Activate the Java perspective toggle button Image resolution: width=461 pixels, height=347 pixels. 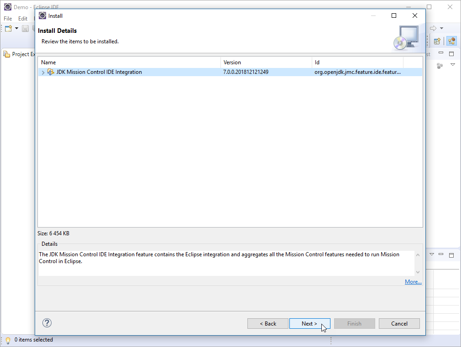coord(452,41)
